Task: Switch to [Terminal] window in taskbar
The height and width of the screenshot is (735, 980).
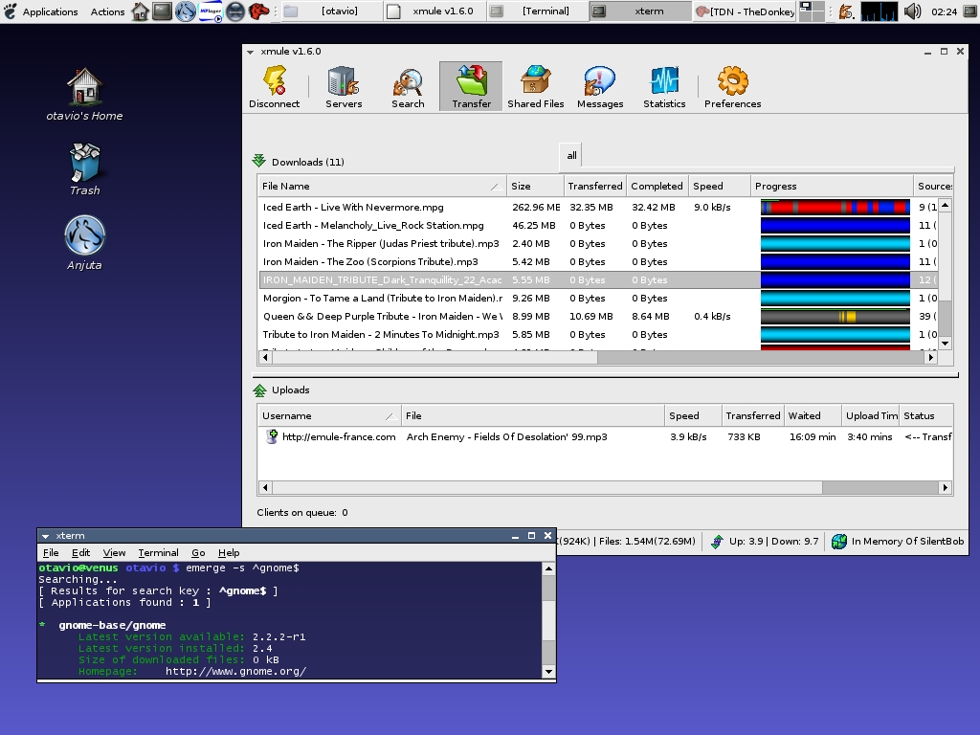Action: coord(538,11)
